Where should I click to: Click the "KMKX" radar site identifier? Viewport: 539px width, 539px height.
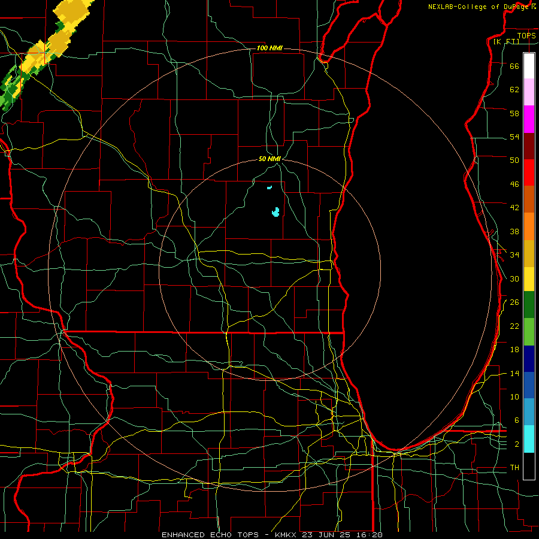pos(287,535)
